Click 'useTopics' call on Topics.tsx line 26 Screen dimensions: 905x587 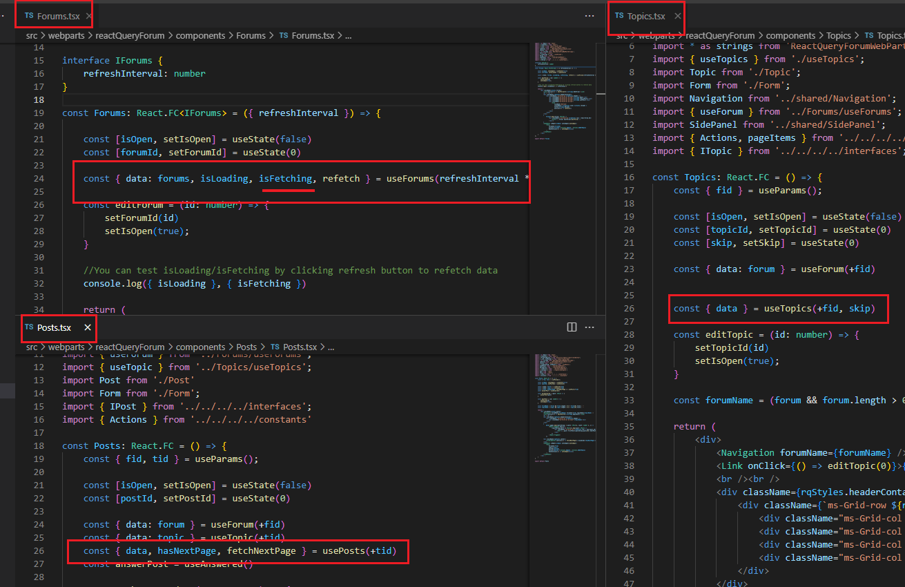click(x=789, y=309)
